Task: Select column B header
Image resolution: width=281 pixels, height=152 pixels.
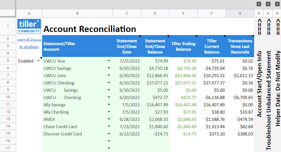Action: click(77, 13)
